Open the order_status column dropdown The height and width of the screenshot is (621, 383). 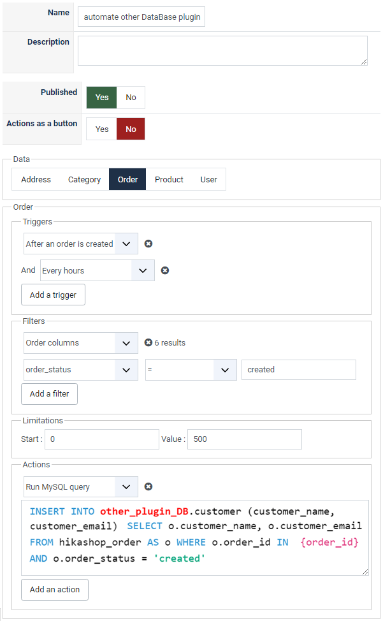81,370
